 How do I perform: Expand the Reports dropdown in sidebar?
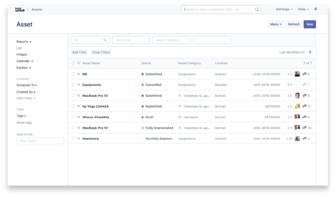(x=24, y=41)
